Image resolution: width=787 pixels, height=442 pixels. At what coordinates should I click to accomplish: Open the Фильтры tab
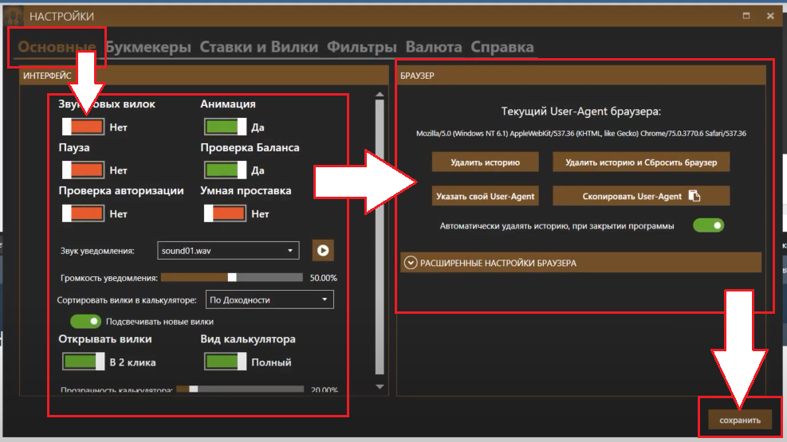point(362,47)
